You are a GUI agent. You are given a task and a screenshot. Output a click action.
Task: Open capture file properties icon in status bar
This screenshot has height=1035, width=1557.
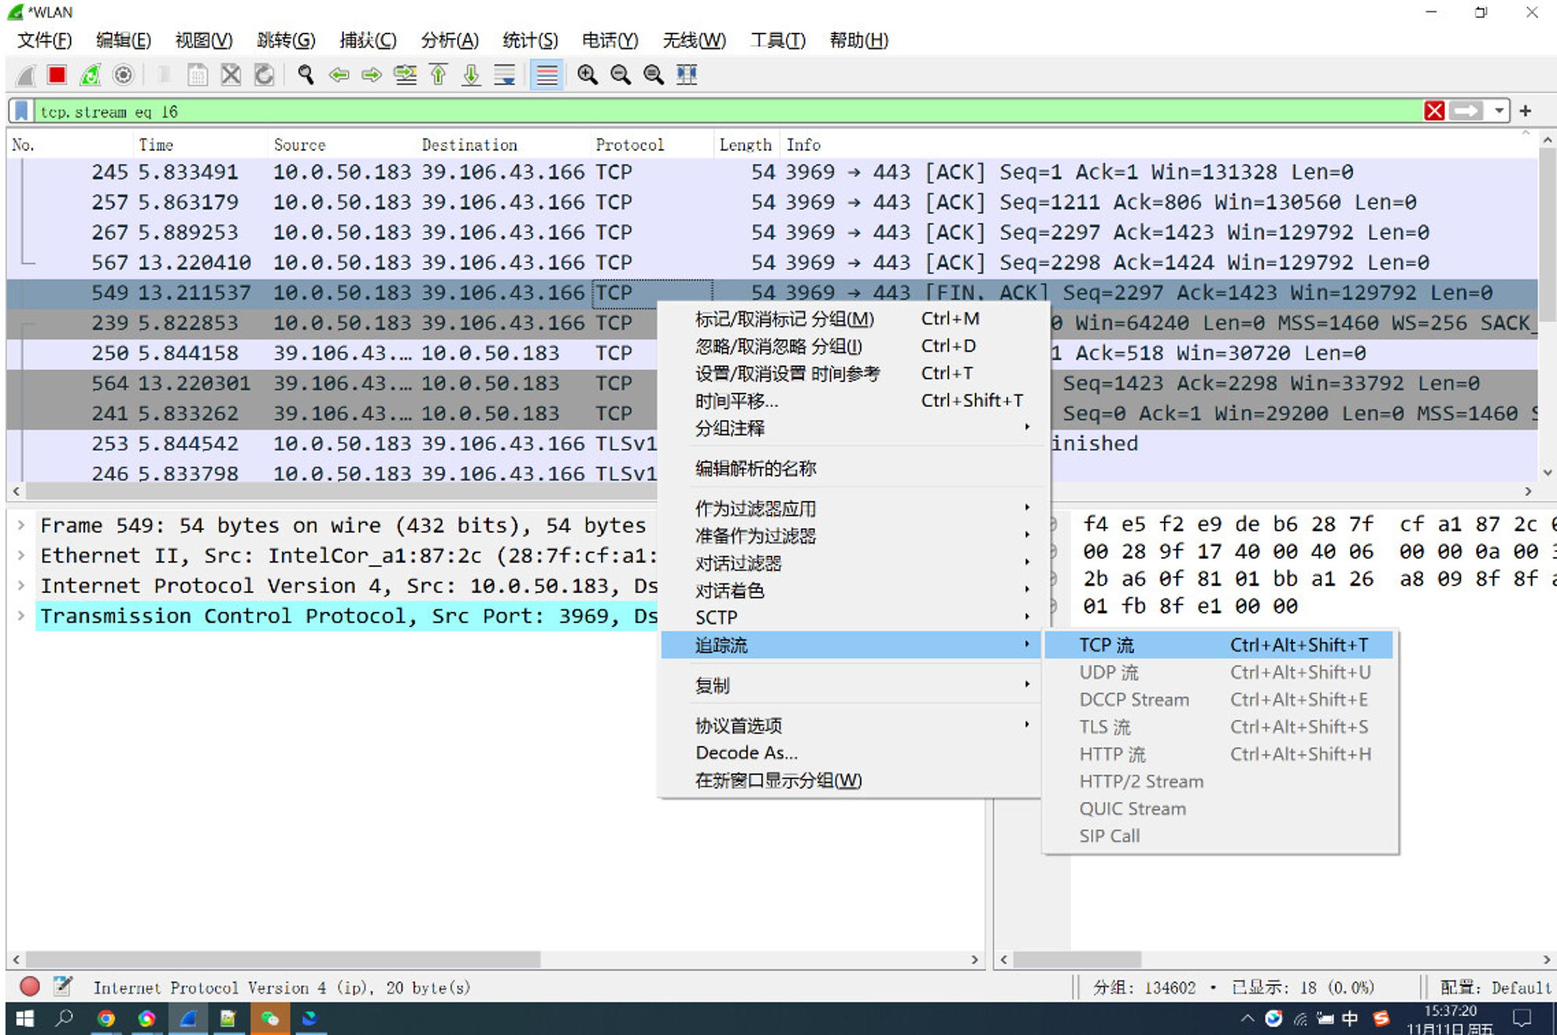(x=63, y=987)
